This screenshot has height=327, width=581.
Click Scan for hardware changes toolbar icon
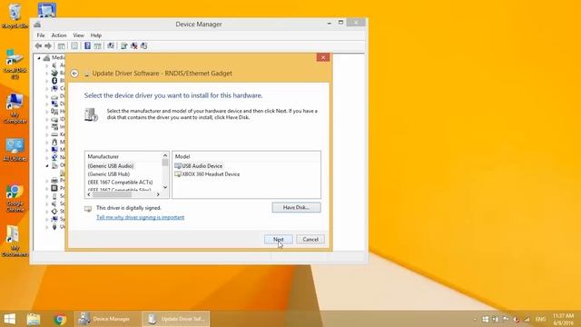point(111,46)
